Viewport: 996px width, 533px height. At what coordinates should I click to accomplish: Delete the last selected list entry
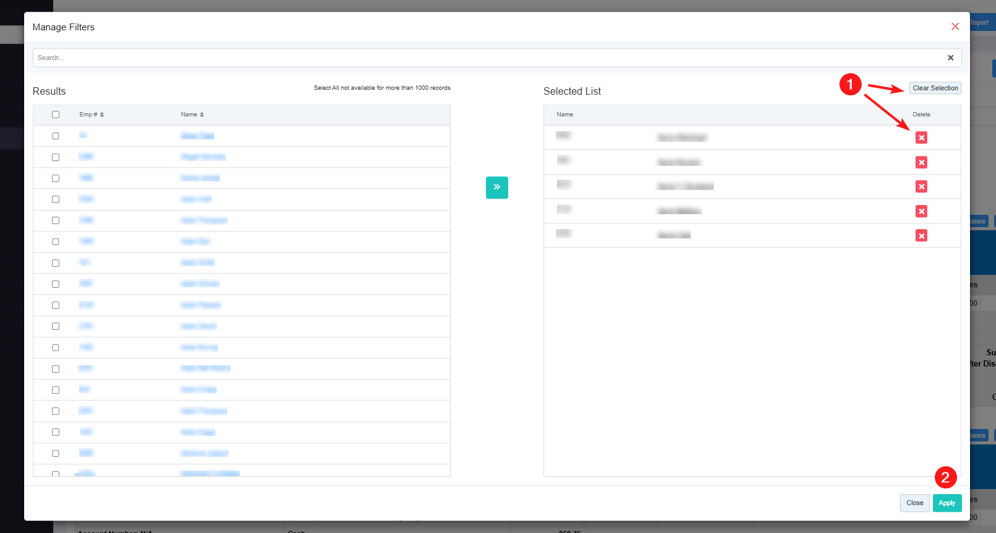point(921,235)
